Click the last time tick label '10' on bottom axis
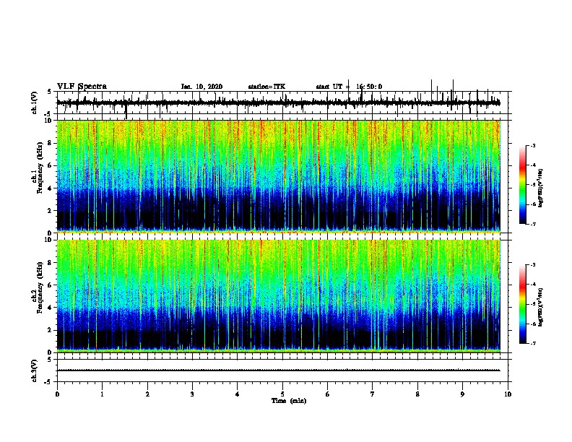This screenshot has height=442, width=572. [508, 394]
